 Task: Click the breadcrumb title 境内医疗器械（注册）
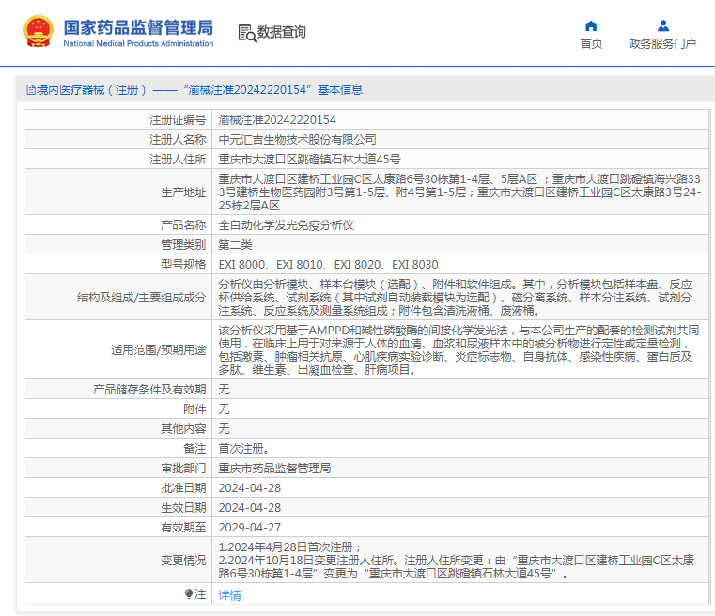point(92,90)
